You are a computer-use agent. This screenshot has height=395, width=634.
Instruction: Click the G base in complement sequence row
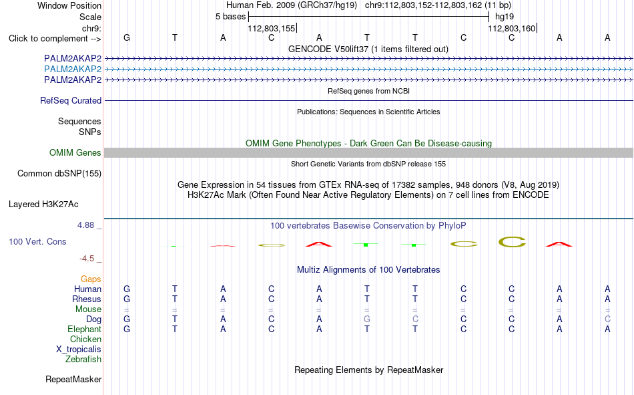coord(127,37)
